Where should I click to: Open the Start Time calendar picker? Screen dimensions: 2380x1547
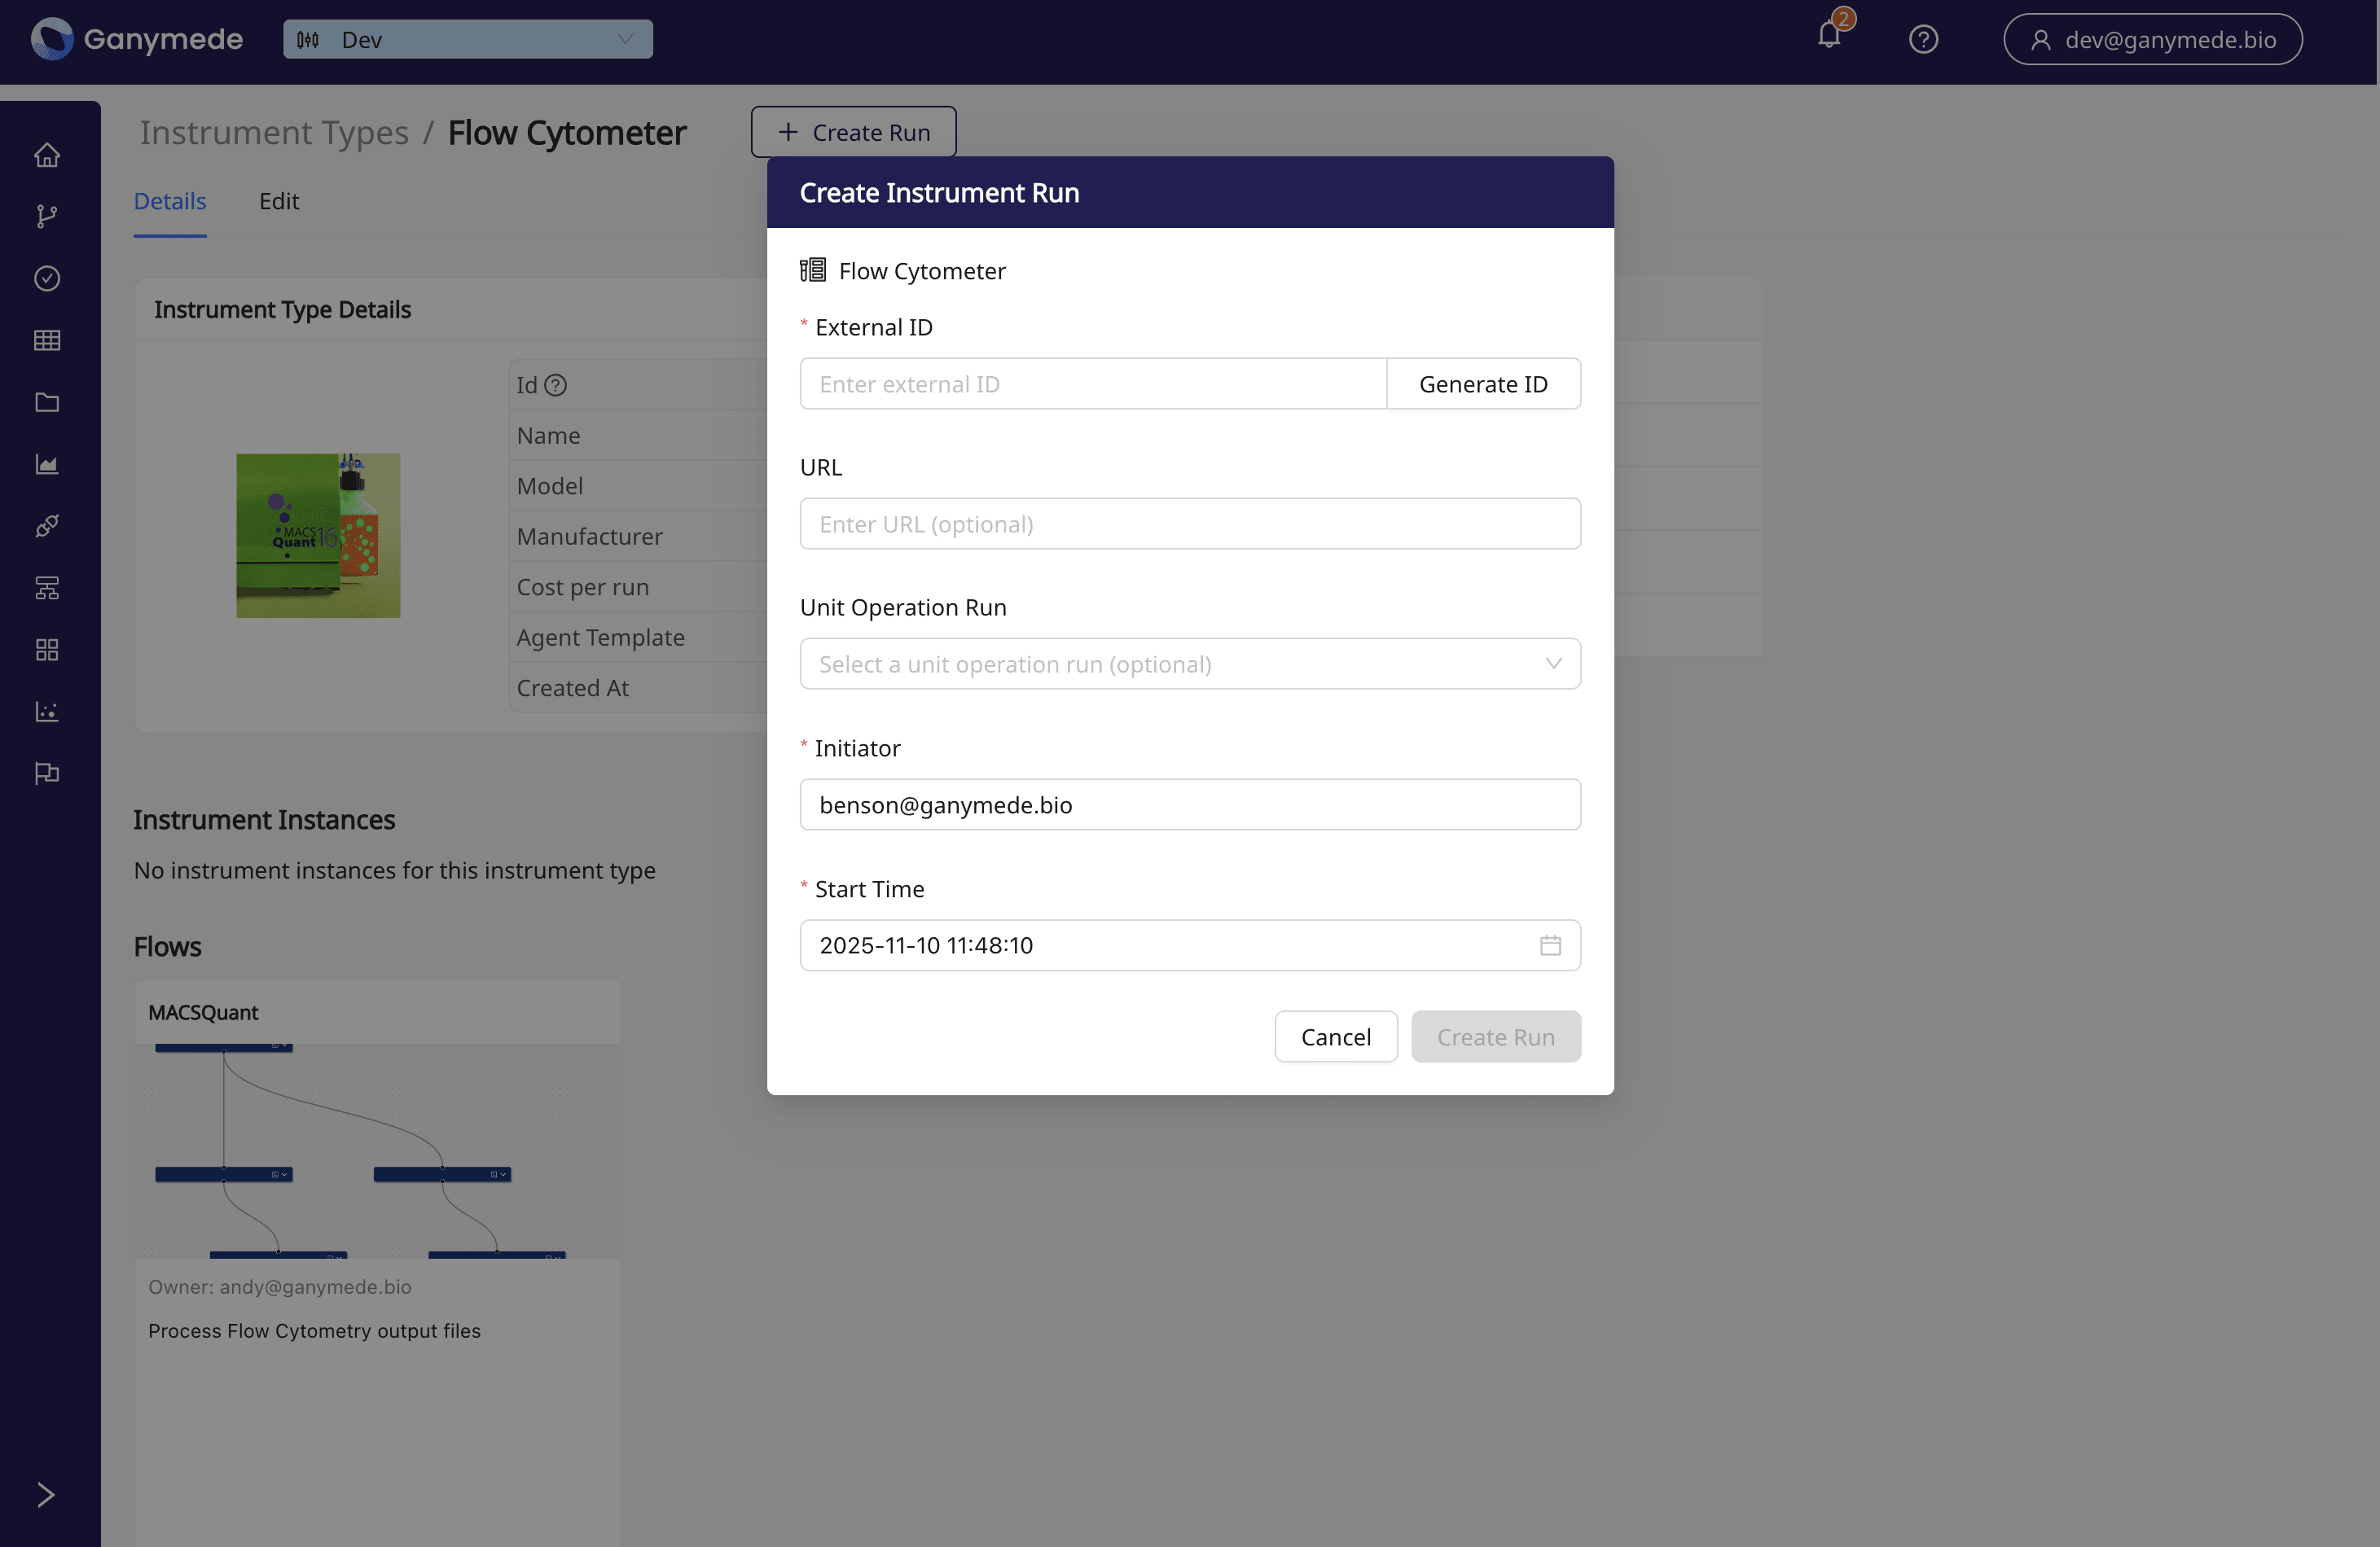point(1549,945)
